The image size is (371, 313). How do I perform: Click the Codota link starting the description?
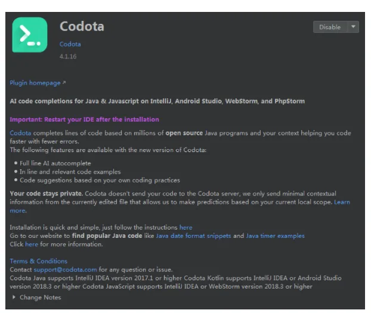coord(20,133)
